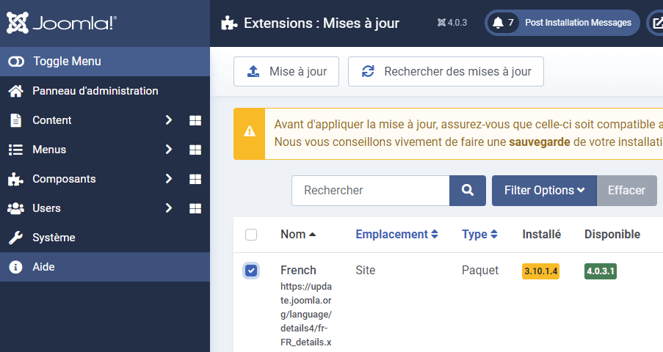Open the Menus sidebar item

point(49,150)
